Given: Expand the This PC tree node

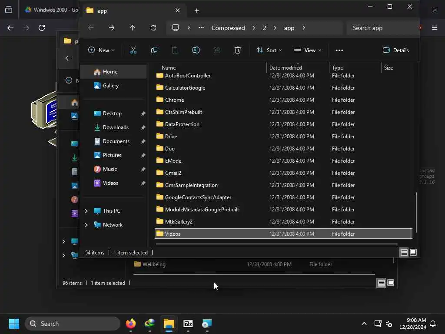Looking at the screenshot, I should tap(86, 211).
